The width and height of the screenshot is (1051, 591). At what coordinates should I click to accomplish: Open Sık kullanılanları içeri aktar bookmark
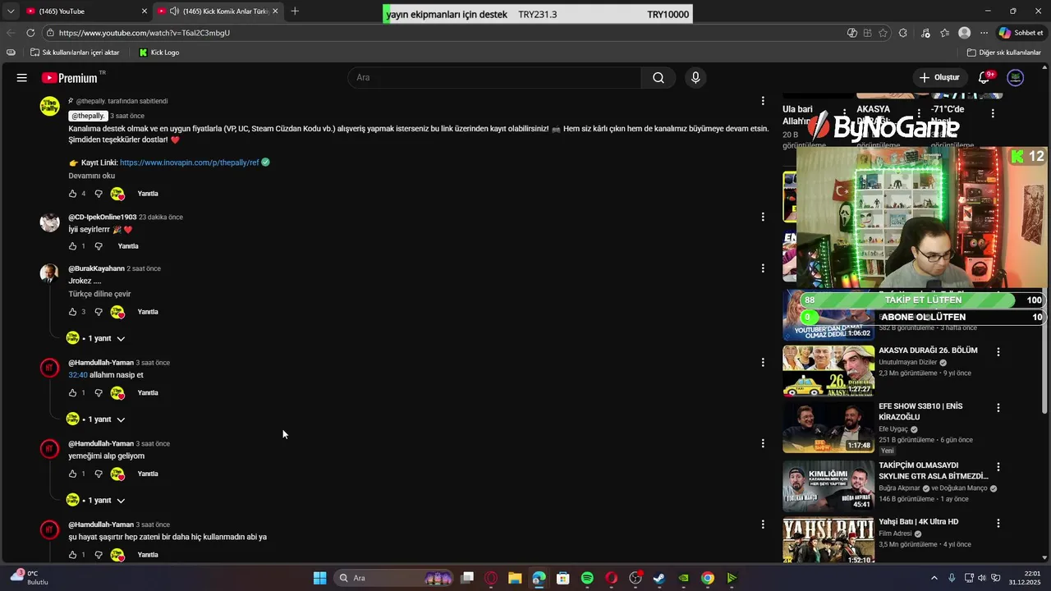tap(75, 53)
